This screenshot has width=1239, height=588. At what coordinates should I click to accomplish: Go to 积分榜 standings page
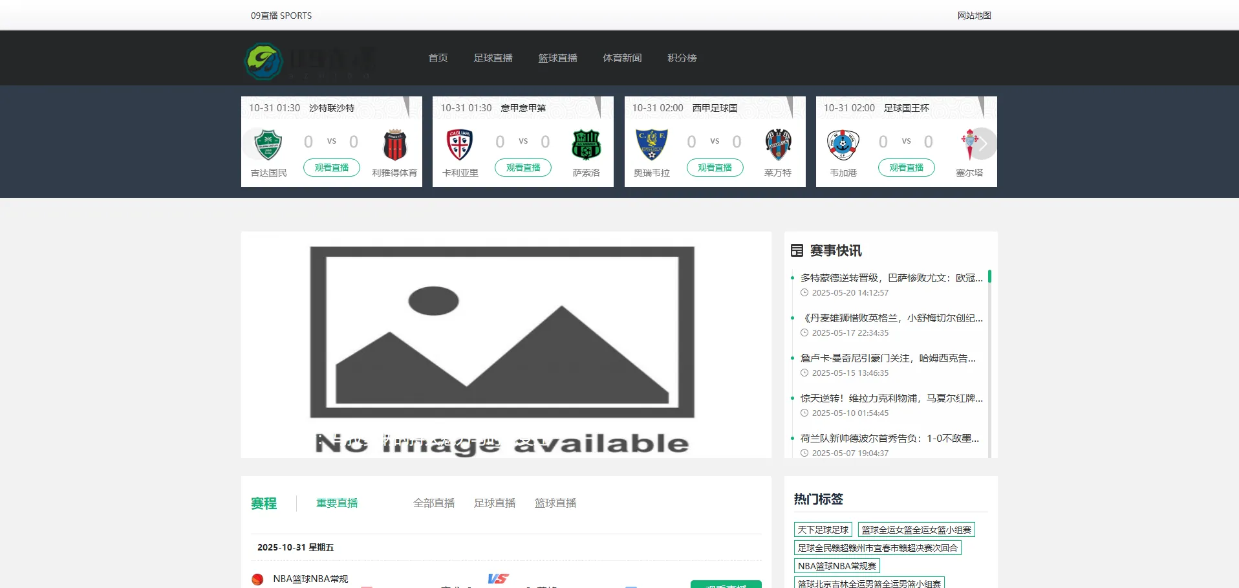682,58
